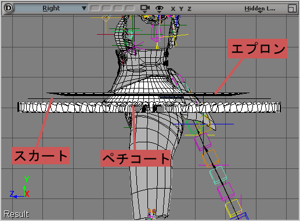Image resolution: width=300 pixels, height=221 pixels.
Task: Click the D viewport letter icon
Action: click(9, 8)
